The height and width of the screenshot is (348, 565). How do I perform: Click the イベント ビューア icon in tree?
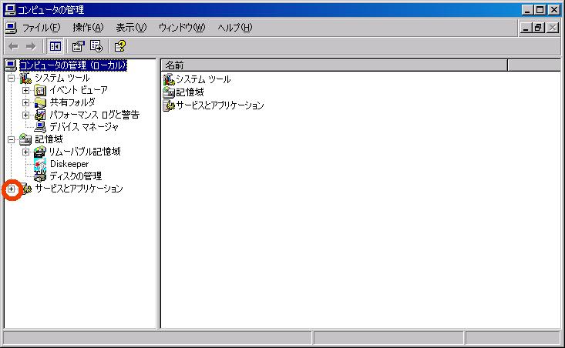tap(40, 90)
